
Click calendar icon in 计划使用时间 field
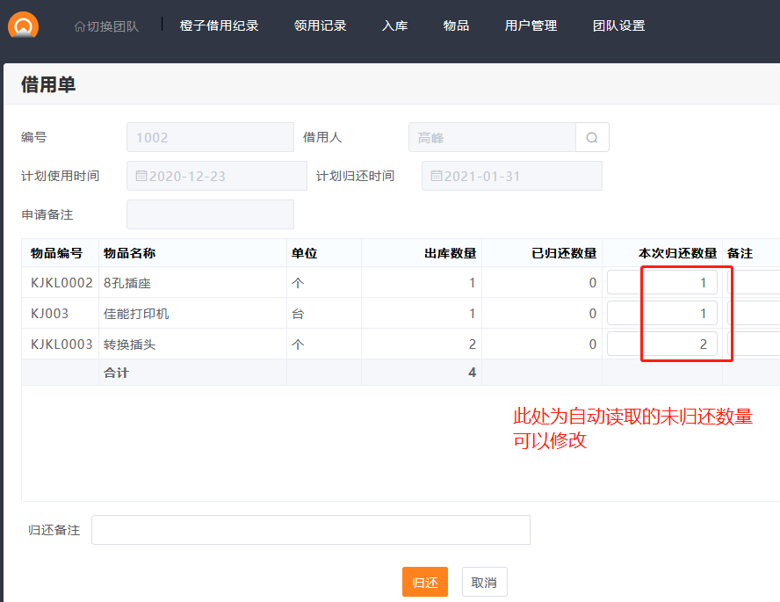(x=141, y=176)
